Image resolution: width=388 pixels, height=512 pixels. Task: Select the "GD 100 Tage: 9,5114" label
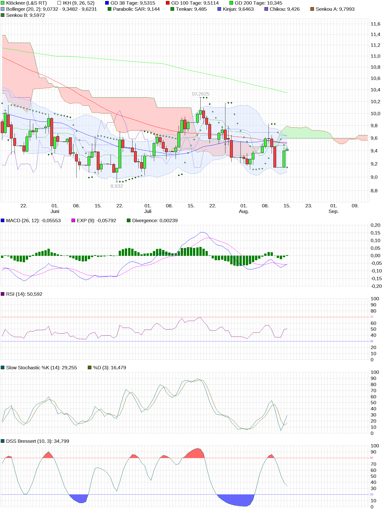pyautogui.click(x=195, y=3)
